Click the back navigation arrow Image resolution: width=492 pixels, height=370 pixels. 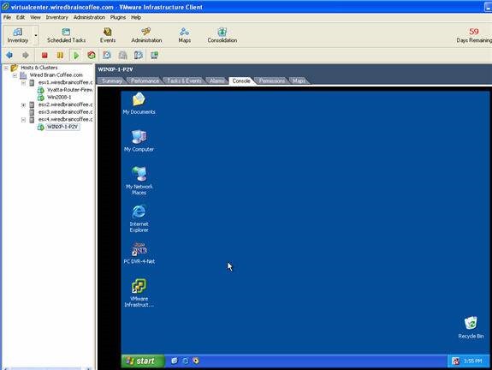[x=9, y=56]
